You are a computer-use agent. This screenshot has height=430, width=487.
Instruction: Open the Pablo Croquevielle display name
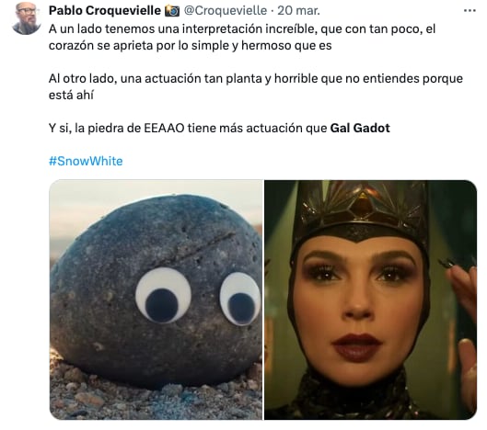pos(105,10)
